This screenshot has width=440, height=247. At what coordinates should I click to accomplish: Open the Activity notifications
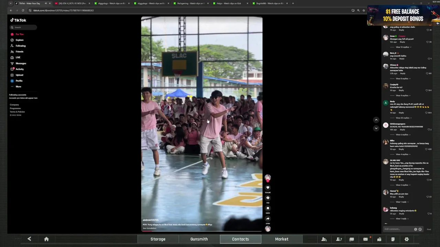(17, 69)
